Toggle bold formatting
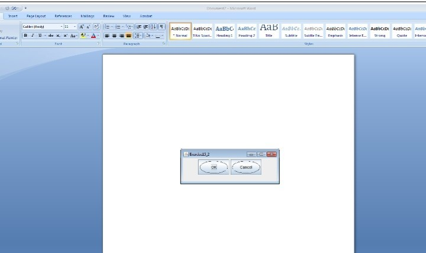Image resolution: width=426 pixels, height=253 pixels. [x=25, y=36]
